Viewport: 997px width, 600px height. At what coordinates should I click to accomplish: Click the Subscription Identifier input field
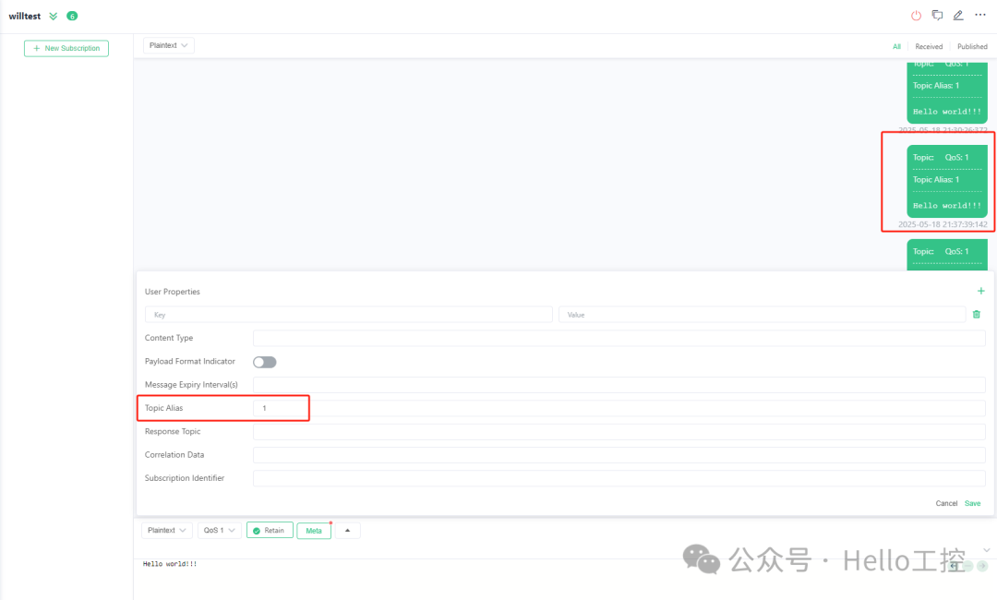pyautogui.click(x=619, y=478)
